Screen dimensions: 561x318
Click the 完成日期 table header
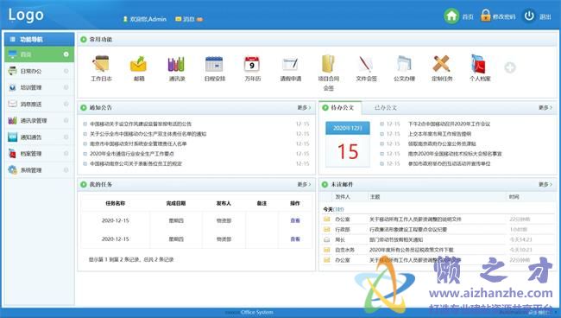click(x=176, y=203)
